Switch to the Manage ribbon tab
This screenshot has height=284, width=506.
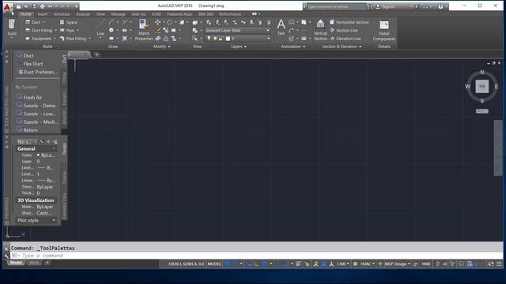coord(118,14)
